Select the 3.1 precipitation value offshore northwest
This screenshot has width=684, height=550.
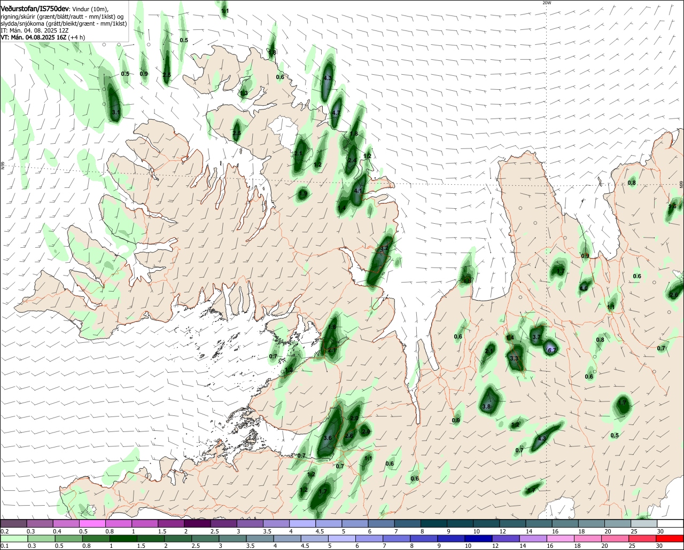click(116, 112)
